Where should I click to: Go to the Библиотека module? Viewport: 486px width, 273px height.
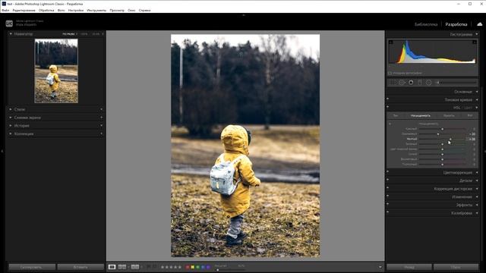[425, 24]
